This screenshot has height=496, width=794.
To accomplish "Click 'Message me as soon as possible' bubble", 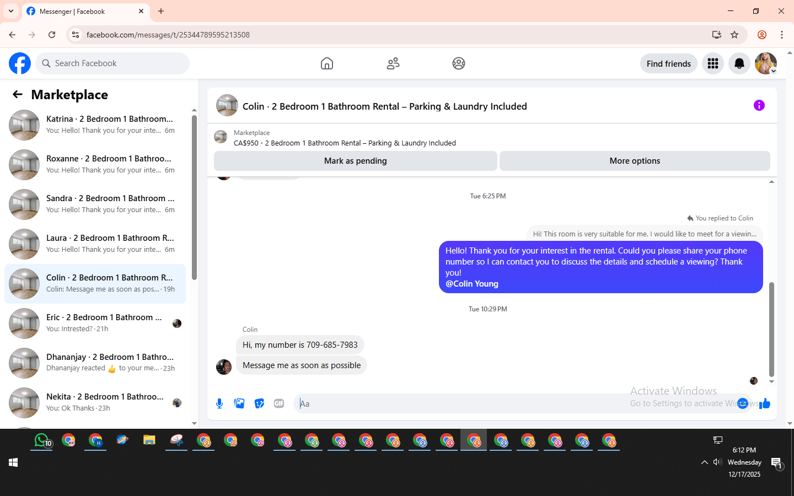I will point(302,365).
